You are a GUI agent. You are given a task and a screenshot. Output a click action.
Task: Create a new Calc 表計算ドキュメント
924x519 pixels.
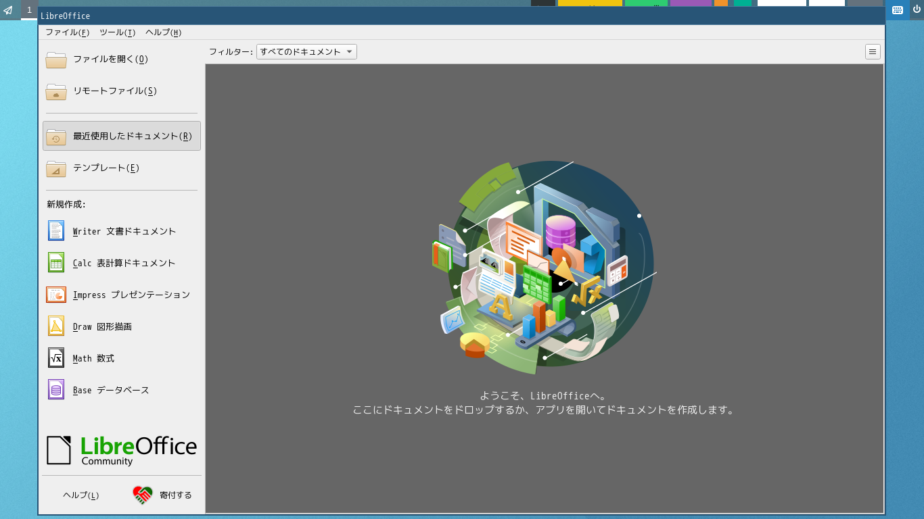(x=122, y=263)
